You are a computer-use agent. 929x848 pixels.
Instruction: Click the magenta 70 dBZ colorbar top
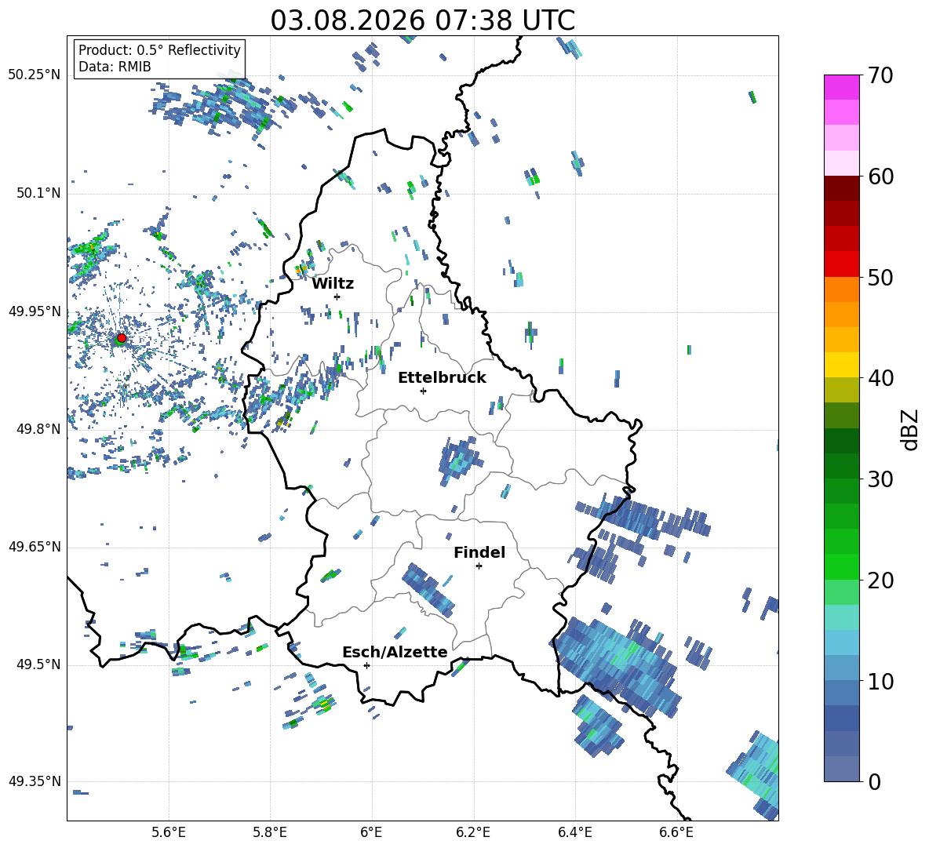[841, 87]
